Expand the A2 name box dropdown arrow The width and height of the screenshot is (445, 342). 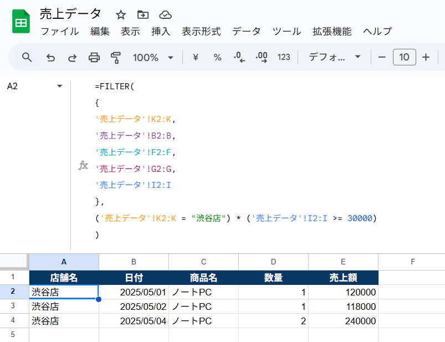[59, 86]
